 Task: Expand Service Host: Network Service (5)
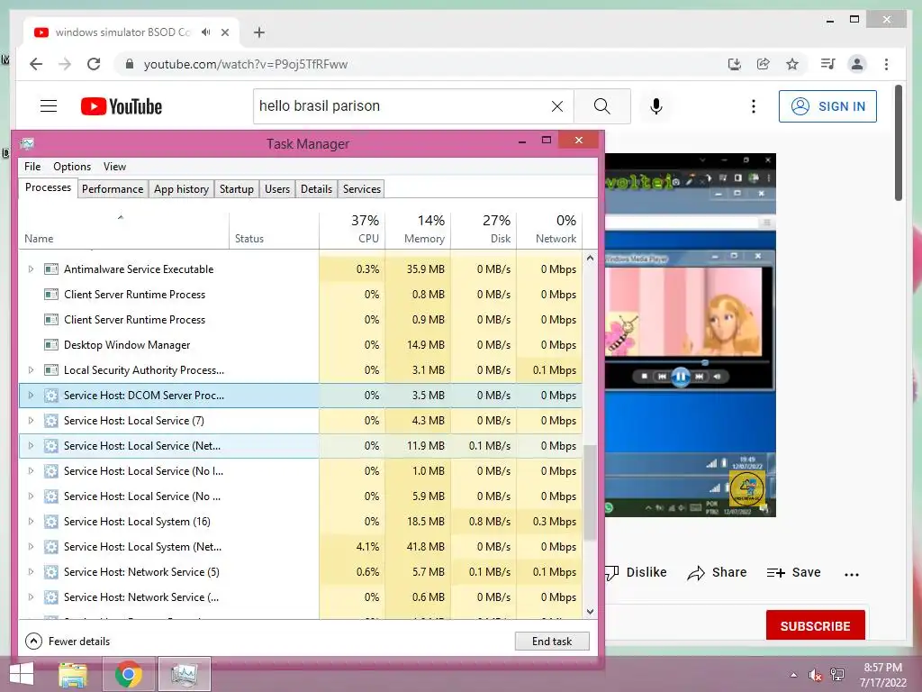(31, 572)
